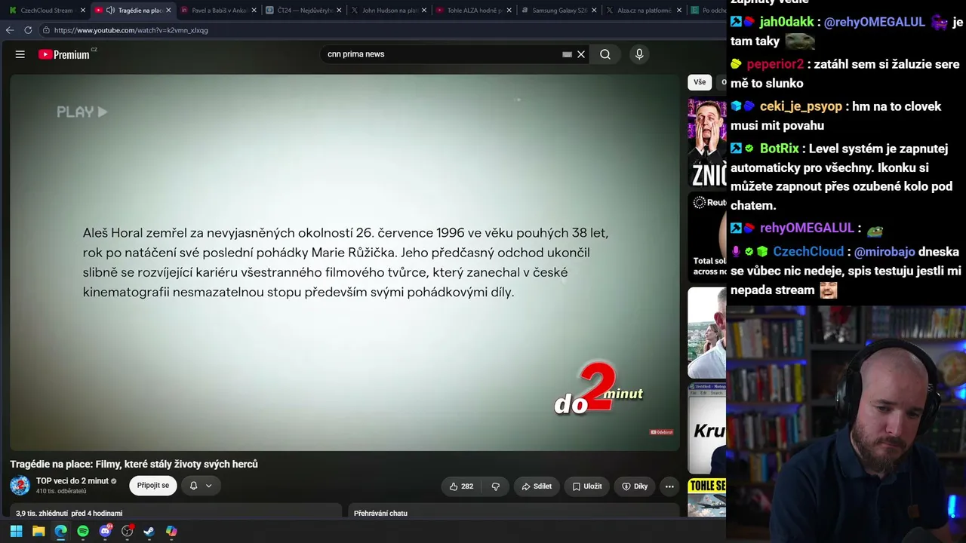The image size is (966, 543).
Task: Open Copilot from the taskbar
Action: (171, 531)
